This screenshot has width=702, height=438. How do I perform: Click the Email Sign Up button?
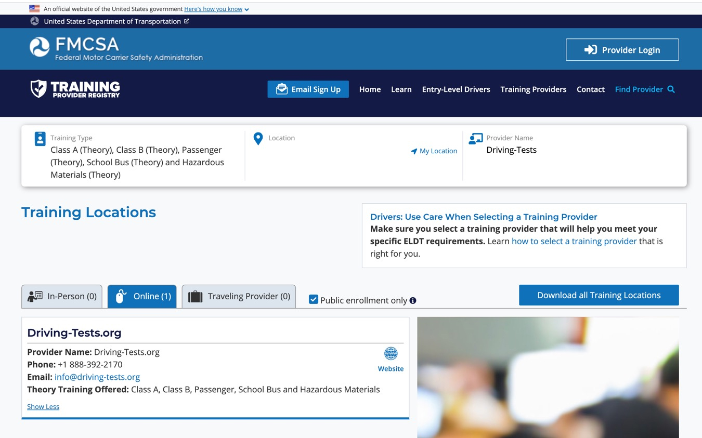[308, 89]
